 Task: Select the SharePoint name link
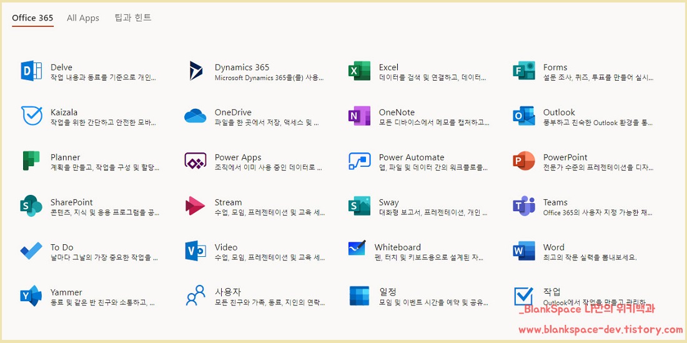click(x=71, y=202)
